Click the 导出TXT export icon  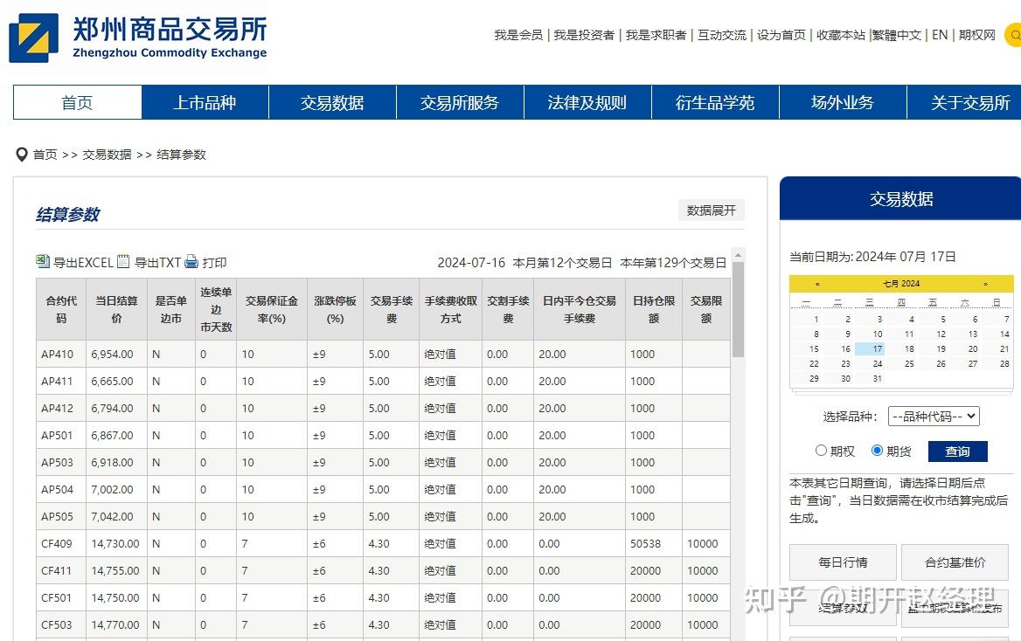pos(122,262)
